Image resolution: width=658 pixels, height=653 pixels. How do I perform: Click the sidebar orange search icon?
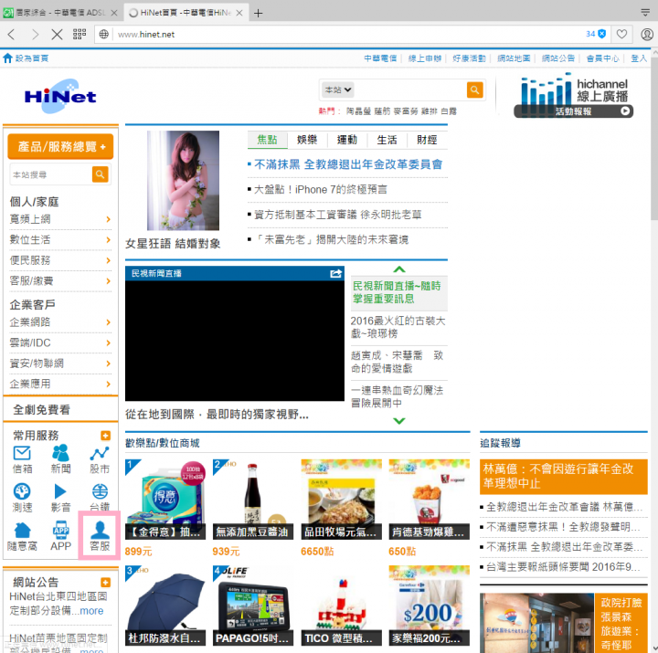(x=100, y=174)
